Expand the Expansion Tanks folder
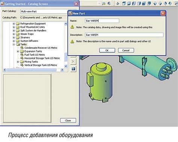 pyautogui.click(x=18, y=51)
